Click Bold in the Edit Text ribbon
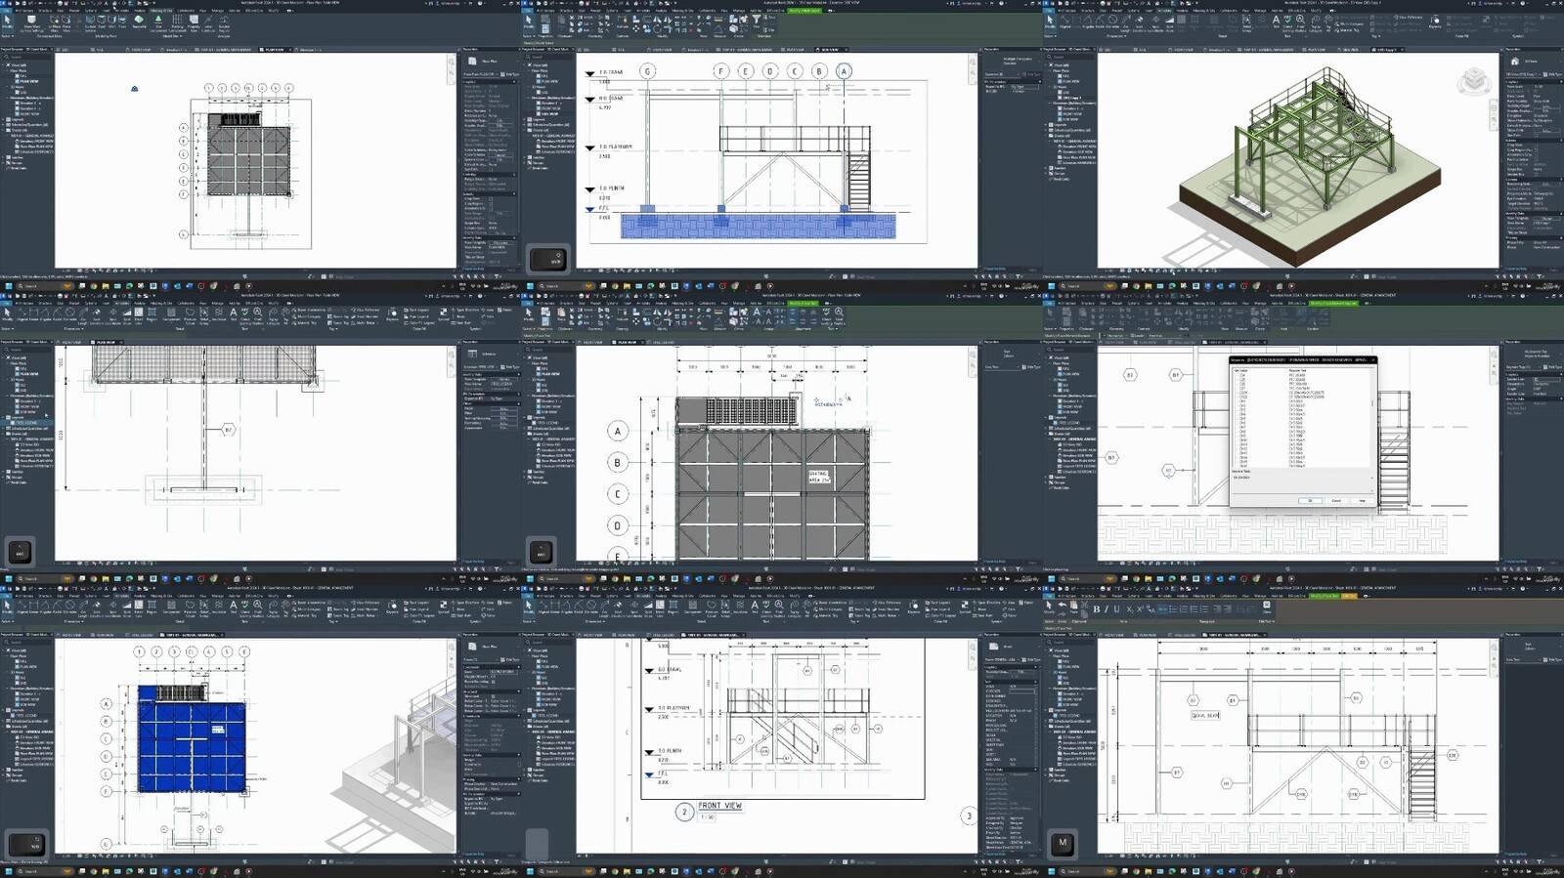Viewport: 1564px width, 878px height. pos(1096,608)
